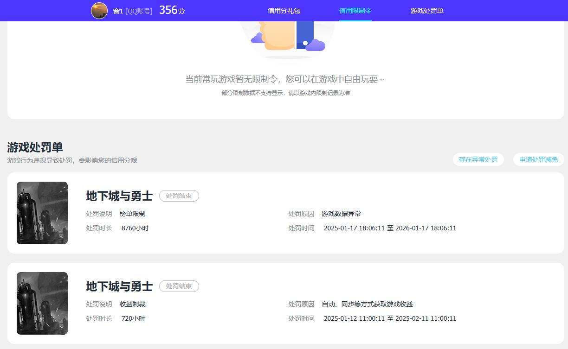Click the 申请处罚减免 button

click(538, 159)
